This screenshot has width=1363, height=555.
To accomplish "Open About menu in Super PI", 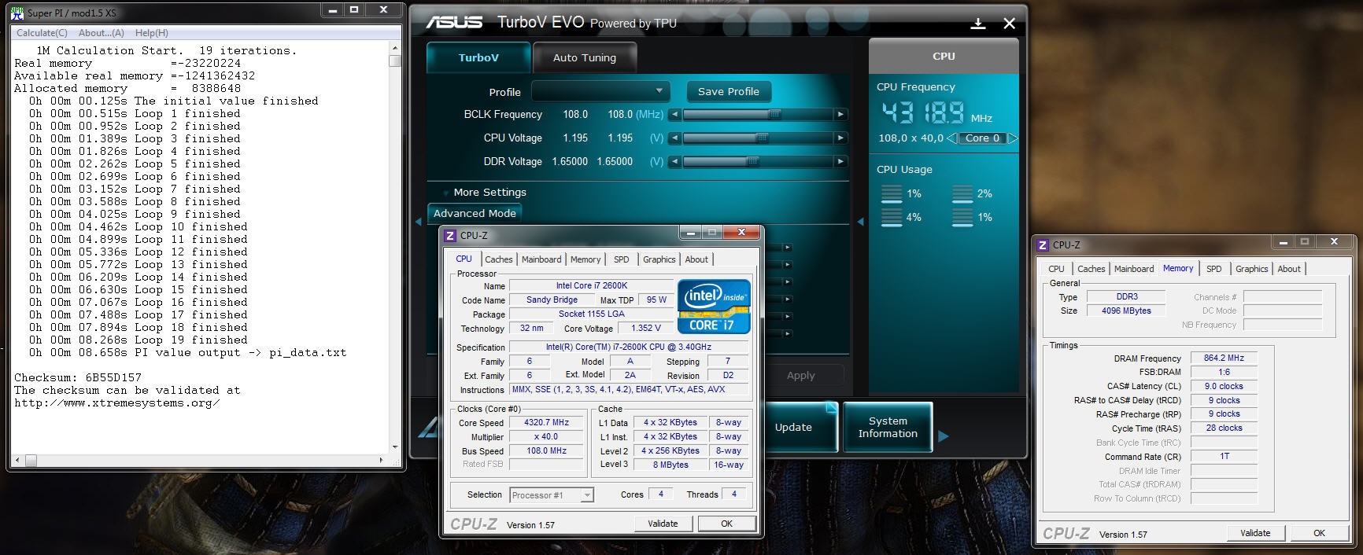I will click(101, 33).
